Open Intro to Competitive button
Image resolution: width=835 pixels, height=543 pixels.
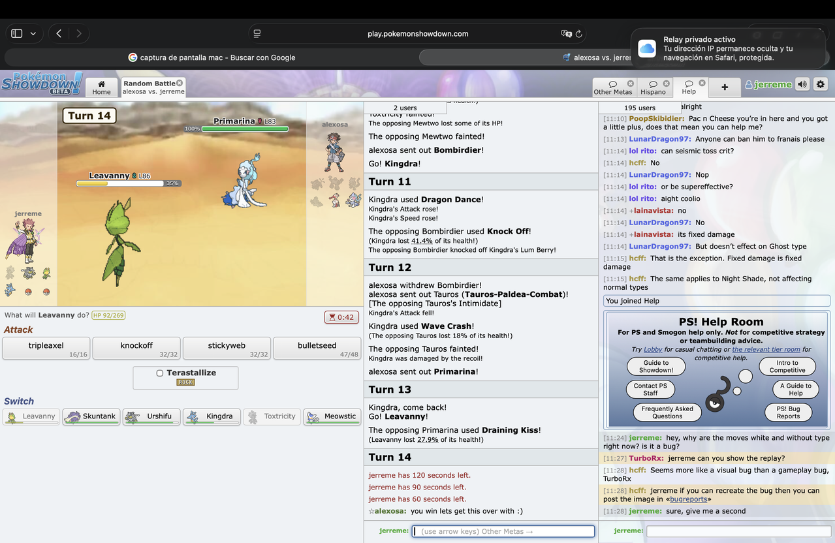[787, 366]
